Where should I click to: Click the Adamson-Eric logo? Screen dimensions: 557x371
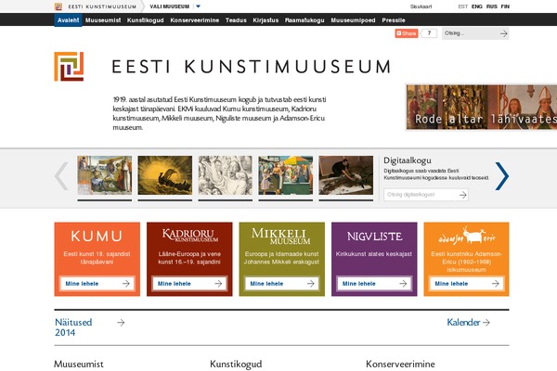(466, 236)
